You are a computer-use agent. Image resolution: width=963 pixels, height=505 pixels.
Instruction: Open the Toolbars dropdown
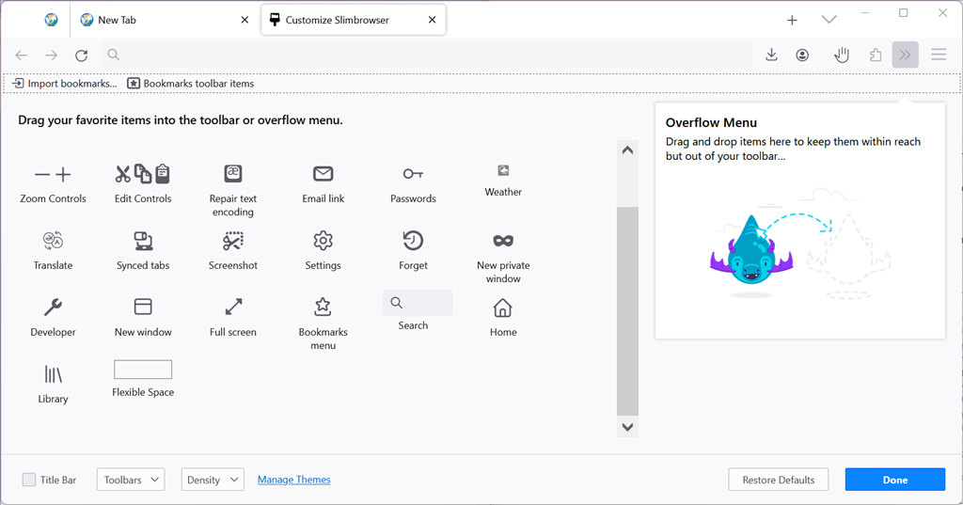click(x=131, y=480)
